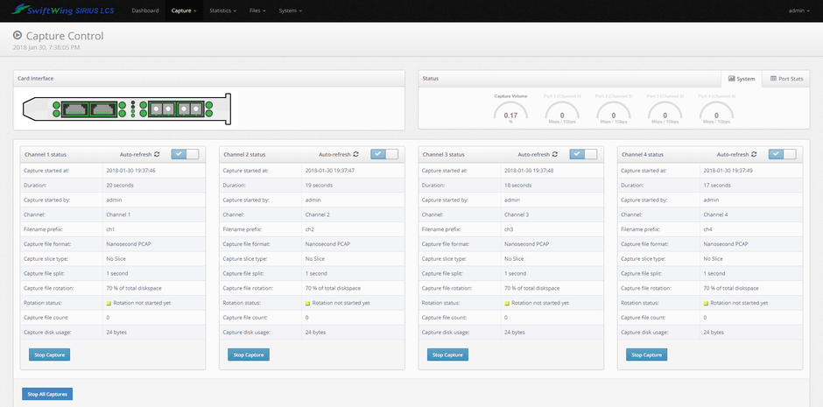
Task: Click the first RJ45 port on card image
Action: click(74, 109)
